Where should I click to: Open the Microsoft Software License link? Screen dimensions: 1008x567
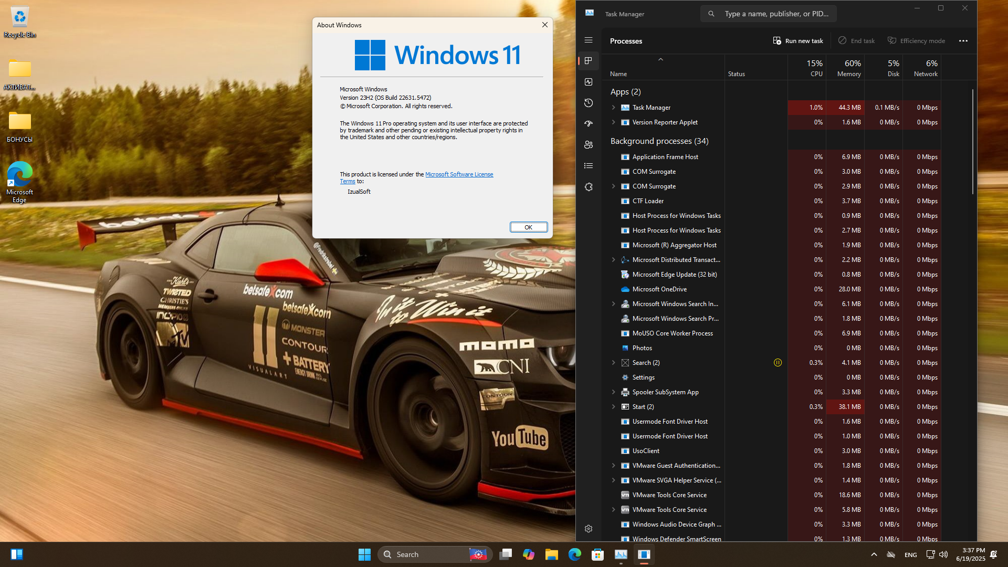459,174
